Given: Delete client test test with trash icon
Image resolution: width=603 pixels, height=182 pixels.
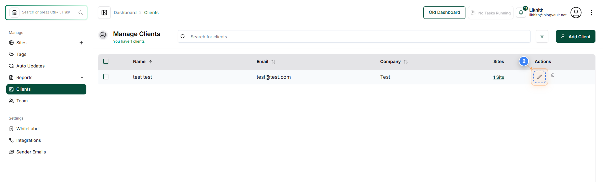Looking at the screenshot, I should (553, 75).
